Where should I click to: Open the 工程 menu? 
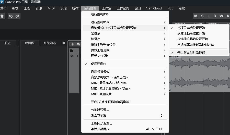pos(27,8)
